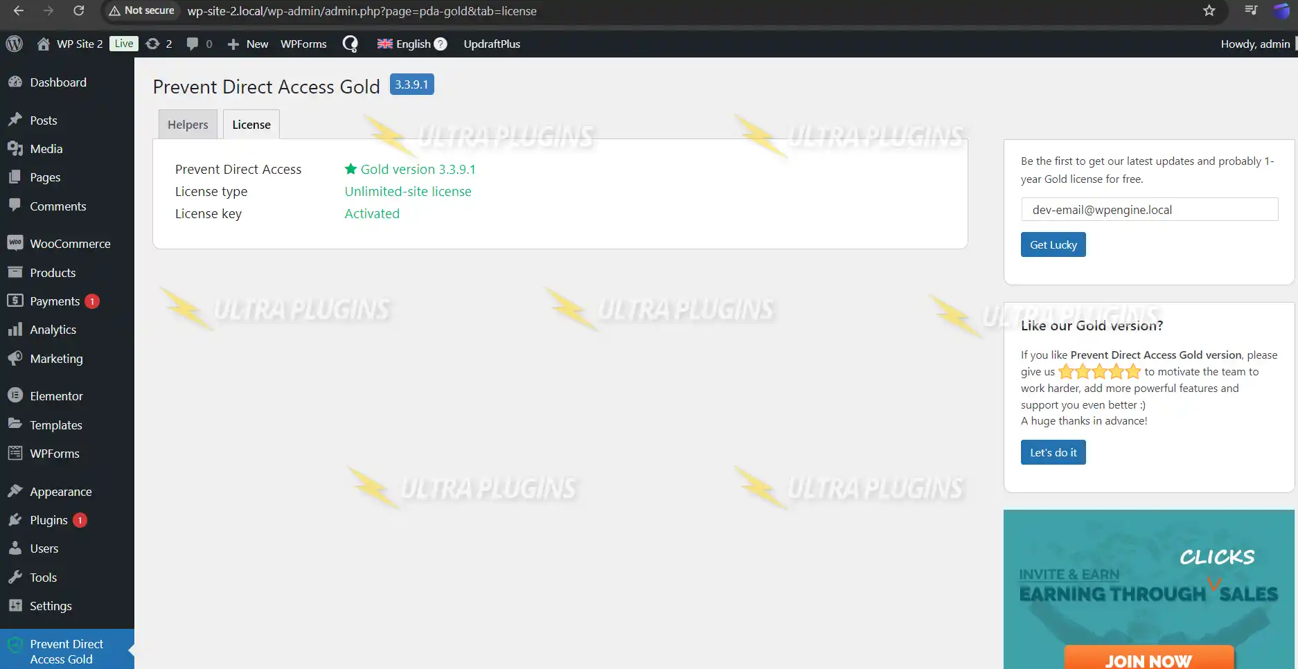The height and width of the screenshot is (669, 1298).
Task: Click the Get Lucky button
Action: click(x=1053, y=244)
